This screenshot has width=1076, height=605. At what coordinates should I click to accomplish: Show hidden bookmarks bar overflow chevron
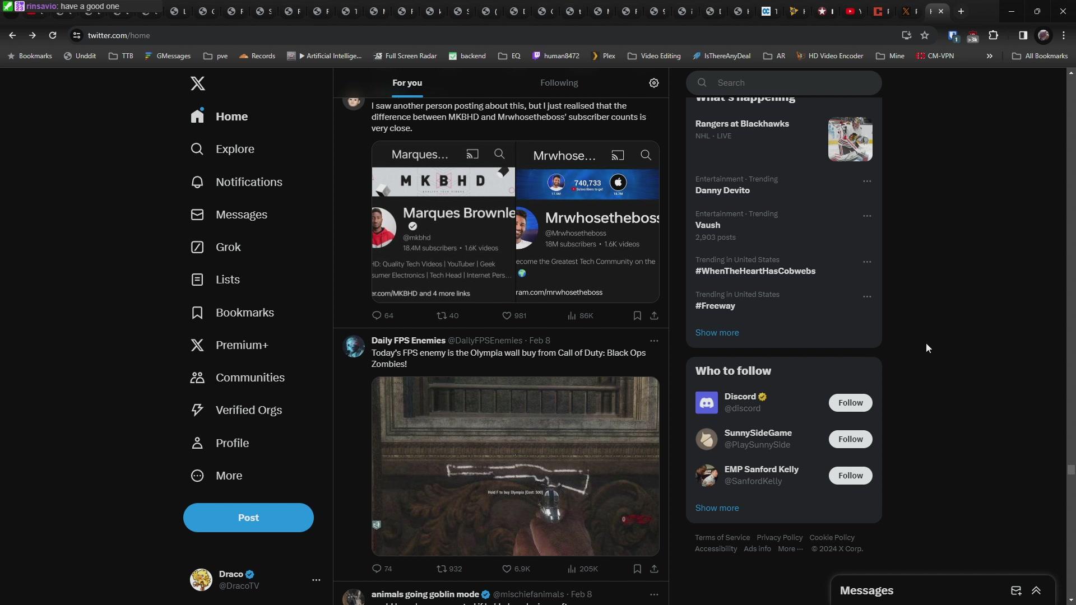click(990, 56)
